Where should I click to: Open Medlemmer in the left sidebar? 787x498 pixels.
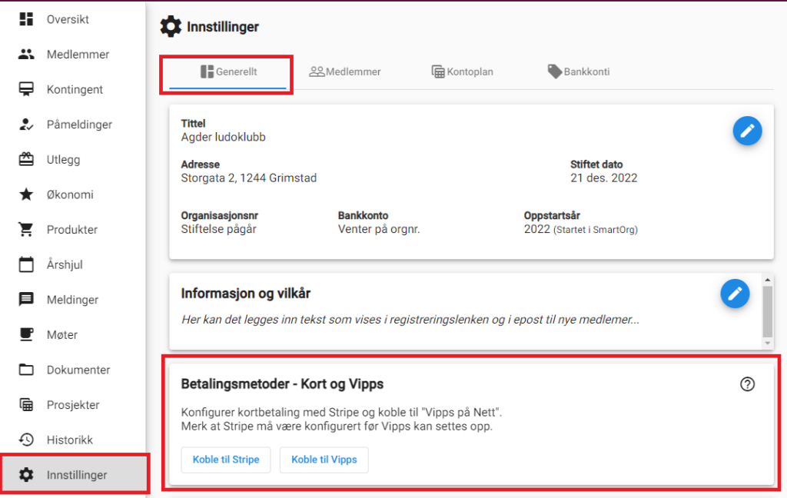pyautogui.click(x=78, y=55)
